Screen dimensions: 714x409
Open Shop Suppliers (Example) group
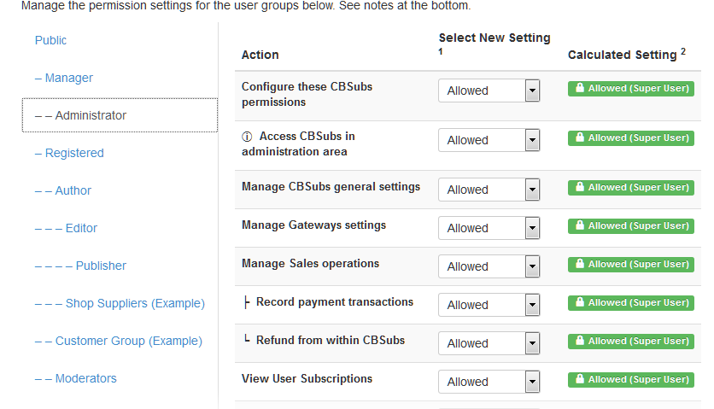[x=120, y=303]
